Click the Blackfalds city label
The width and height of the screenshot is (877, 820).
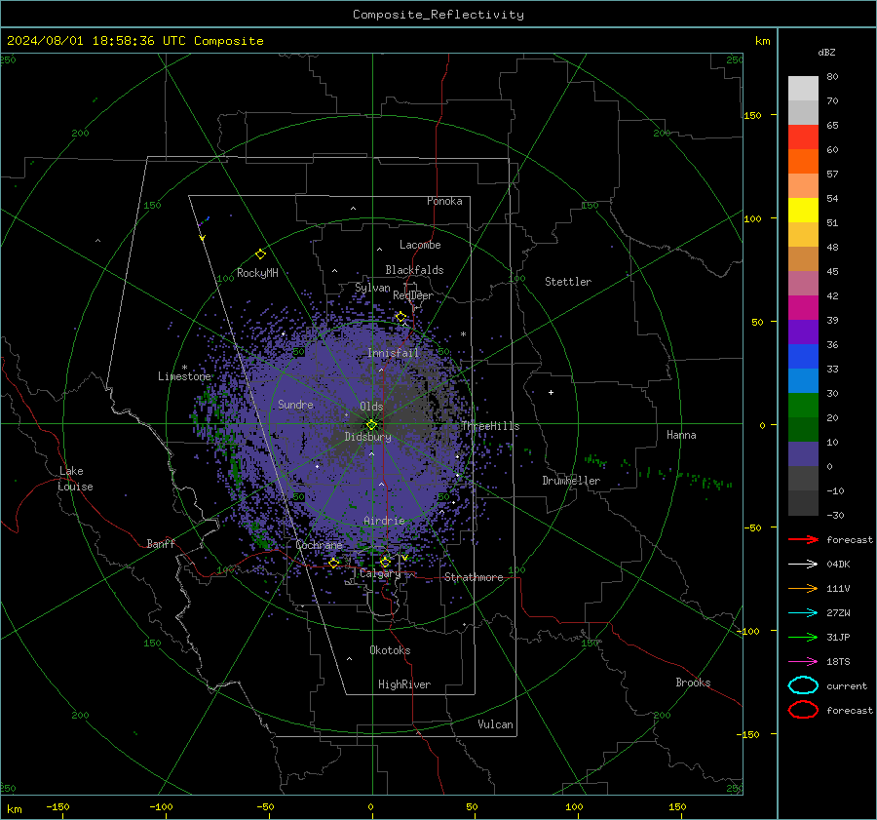click(x=414, y=270)
